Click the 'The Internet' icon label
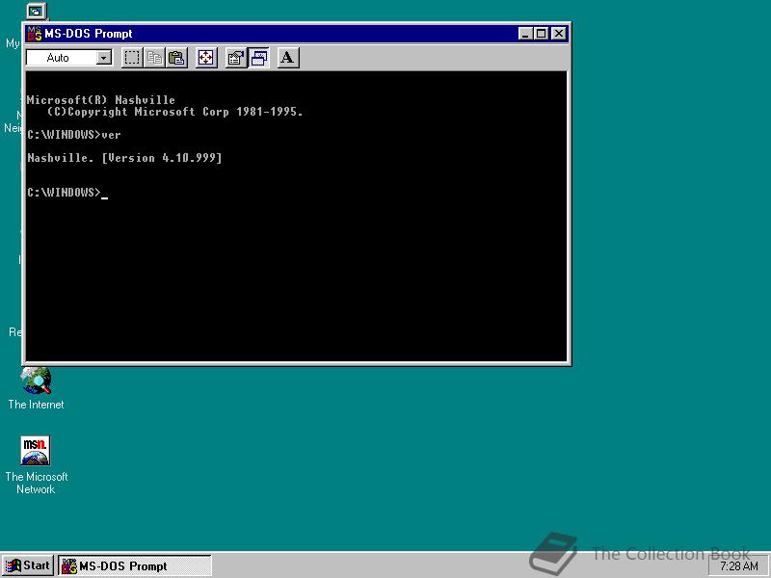Viewport: 771px width, 578px height. coord(36,405)
